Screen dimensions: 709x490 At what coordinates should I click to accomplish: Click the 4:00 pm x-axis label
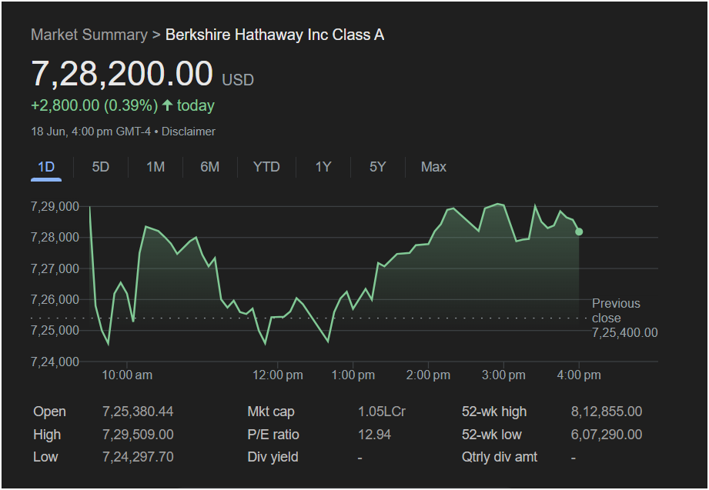[579, 375]
